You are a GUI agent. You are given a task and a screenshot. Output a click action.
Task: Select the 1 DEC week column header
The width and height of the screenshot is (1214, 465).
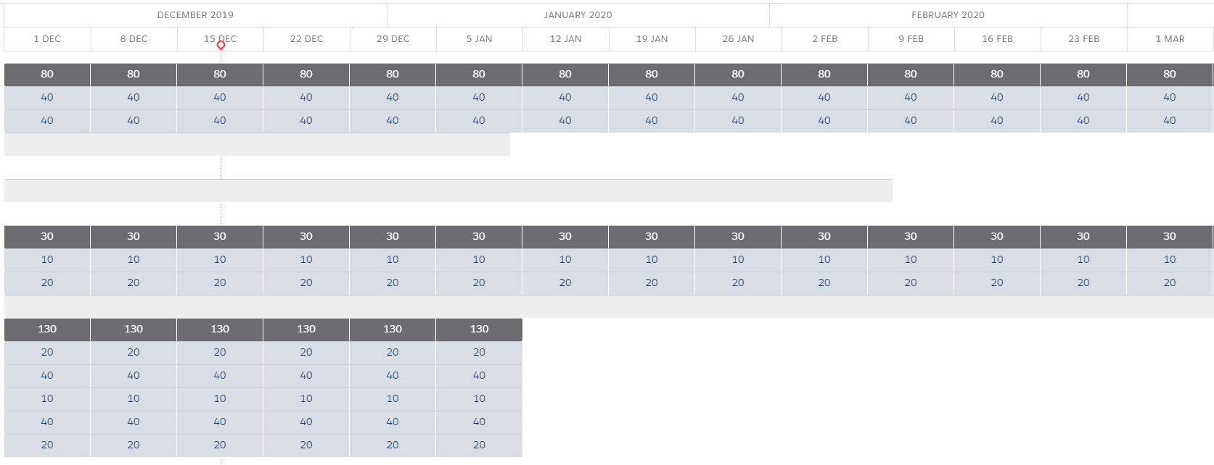(x=47, y=39)
